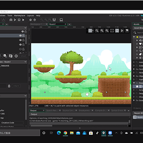Run the game with the Play icon in the main toolbar
This screenshot has height=143, width=143.
15,20
